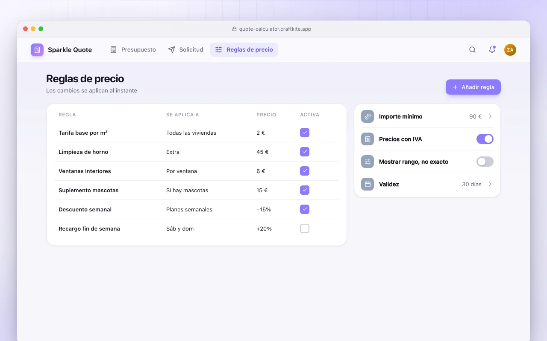Image resolution: width=547 pixels, height=341 pixels.
Task: Click the +20% price cell
Action: tap(264, 228)
